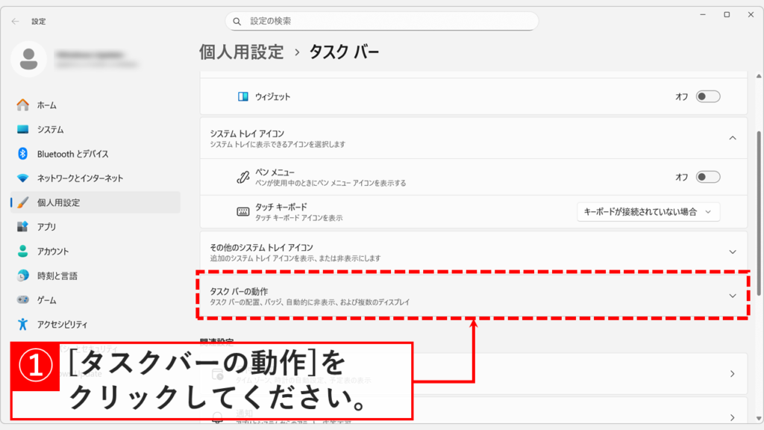Click the Personalization breadcrumb link

(x=241, y=52)
